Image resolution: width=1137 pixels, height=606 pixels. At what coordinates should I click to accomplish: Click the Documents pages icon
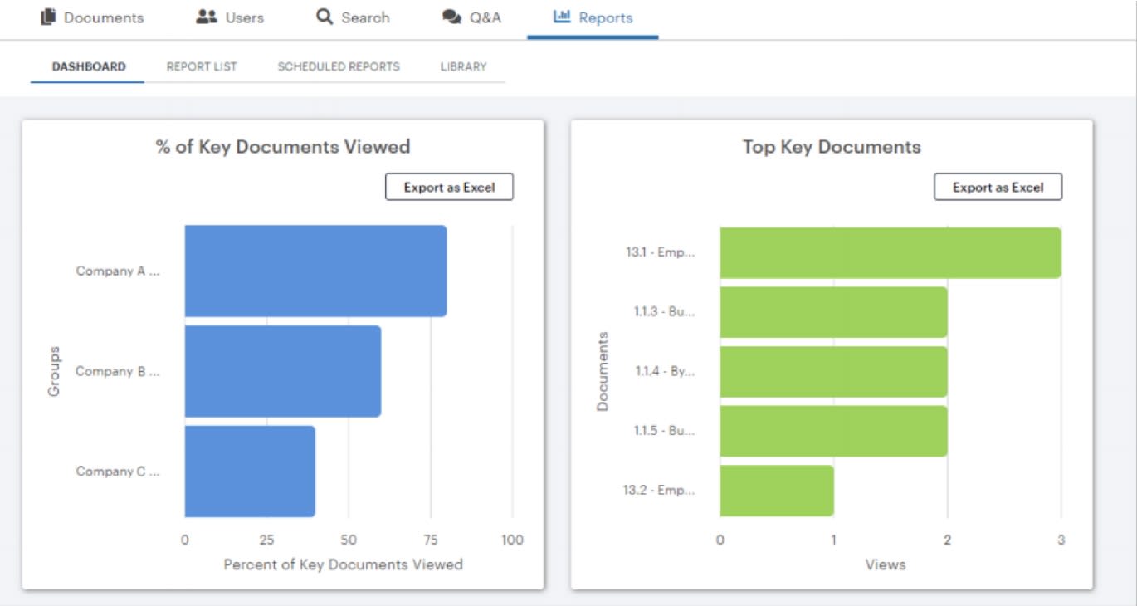pos(48,17)
